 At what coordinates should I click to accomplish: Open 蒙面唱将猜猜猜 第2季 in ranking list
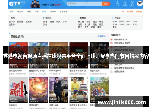124,50
